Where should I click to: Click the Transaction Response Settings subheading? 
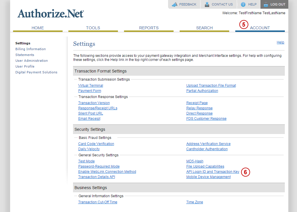tap(103, 97)
